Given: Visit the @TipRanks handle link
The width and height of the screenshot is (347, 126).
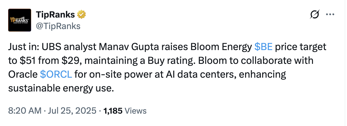Looking at the screenshot, I should (58, 26).
